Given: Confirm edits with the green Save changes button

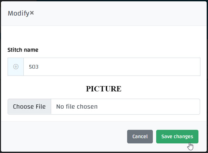Looking at the screenshot, I should (x=177, y=136).
